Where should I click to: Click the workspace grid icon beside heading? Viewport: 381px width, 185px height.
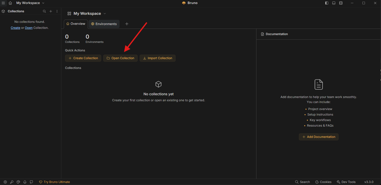click(x=69, y=14)
